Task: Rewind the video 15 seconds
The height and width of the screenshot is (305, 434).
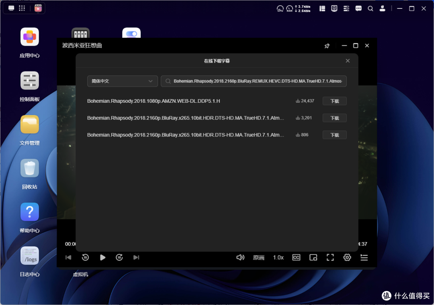Action: click(x=85, y=257)
